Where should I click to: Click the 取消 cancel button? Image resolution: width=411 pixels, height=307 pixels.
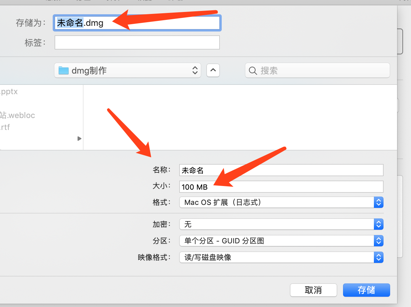coord(313,290)
